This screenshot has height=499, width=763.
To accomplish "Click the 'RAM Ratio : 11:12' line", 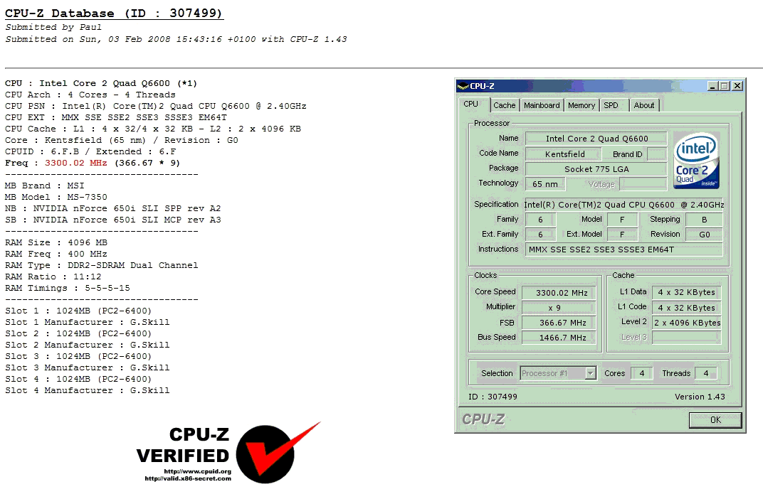I will [x=53, y=277].
